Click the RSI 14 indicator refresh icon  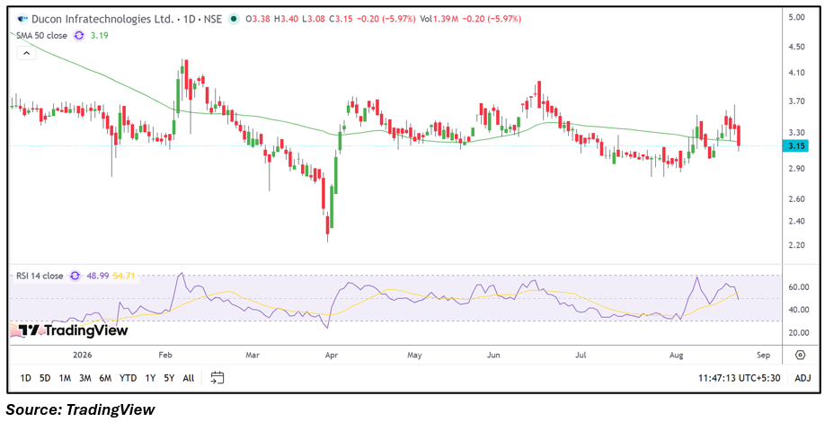(x=75, y=276)
